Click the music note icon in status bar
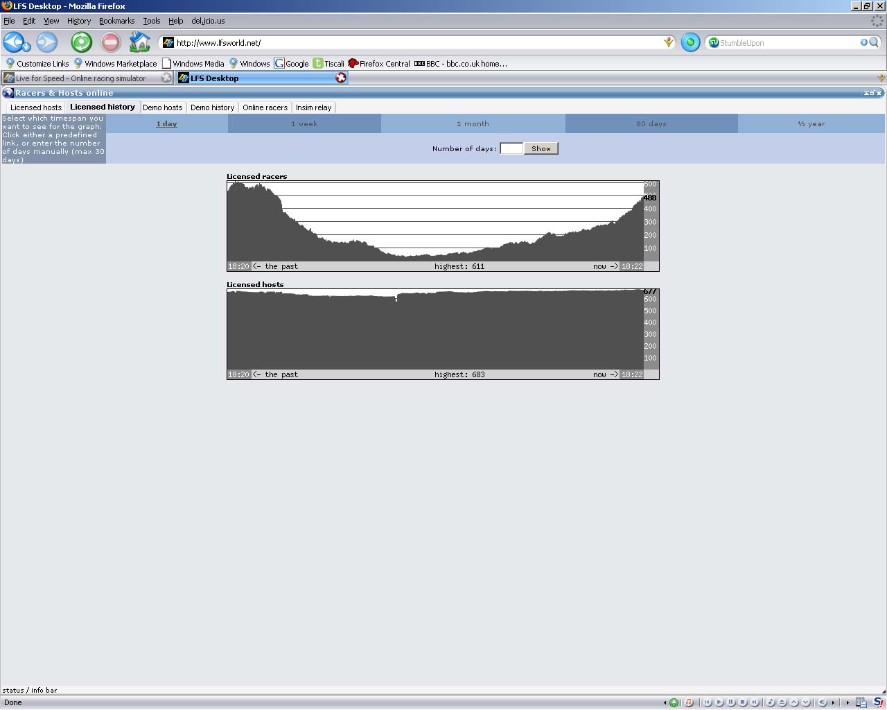The width and height of the screenshot is (887, 710). pos(689,702)
